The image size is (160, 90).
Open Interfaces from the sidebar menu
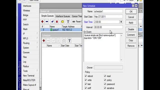[x=27, y=6]
